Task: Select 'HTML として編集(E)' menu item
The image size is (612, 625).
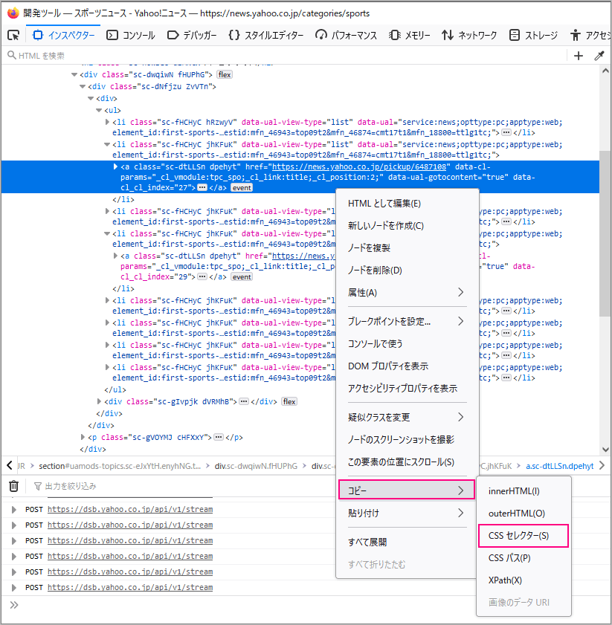Action: tap(408, 204)
